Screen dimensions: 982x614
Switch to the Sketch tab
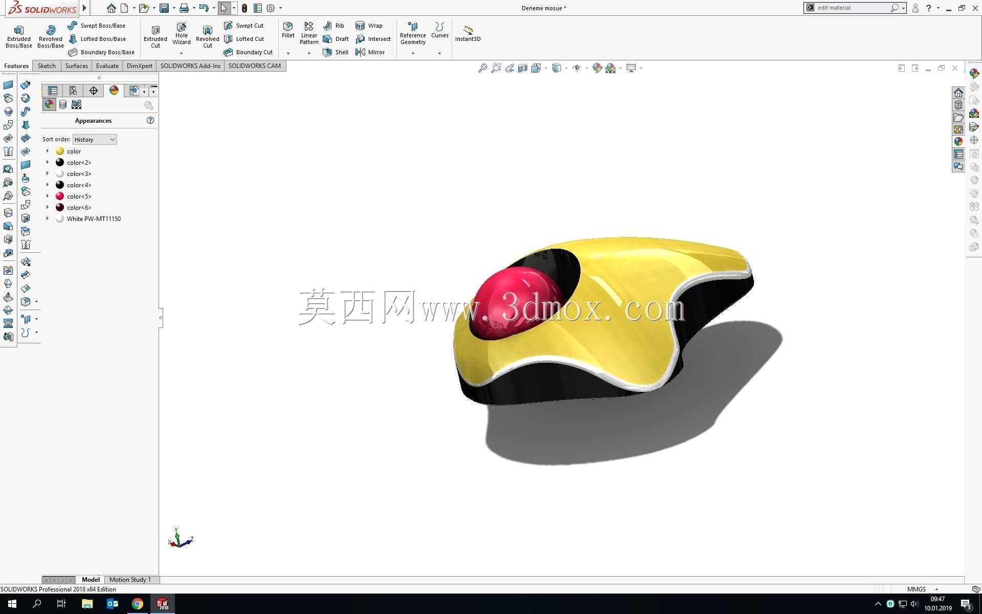click(47, 65)
